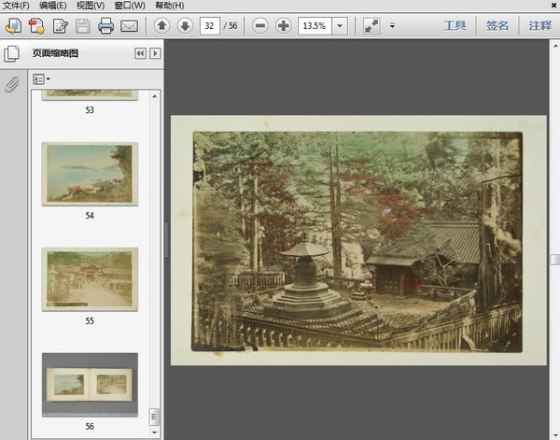
Task: Open the zoom percentage dropdown
Action: (x=338, y=26)
